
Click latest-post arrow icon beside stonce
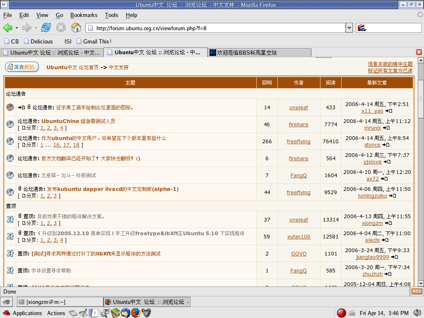[386, 145]
